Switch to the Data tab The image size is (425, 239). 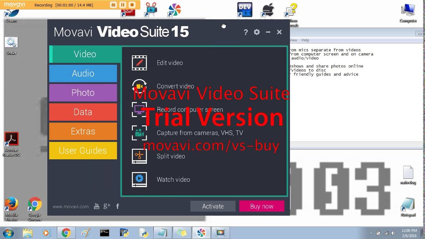pyautogui.click(x=83, y=112)
